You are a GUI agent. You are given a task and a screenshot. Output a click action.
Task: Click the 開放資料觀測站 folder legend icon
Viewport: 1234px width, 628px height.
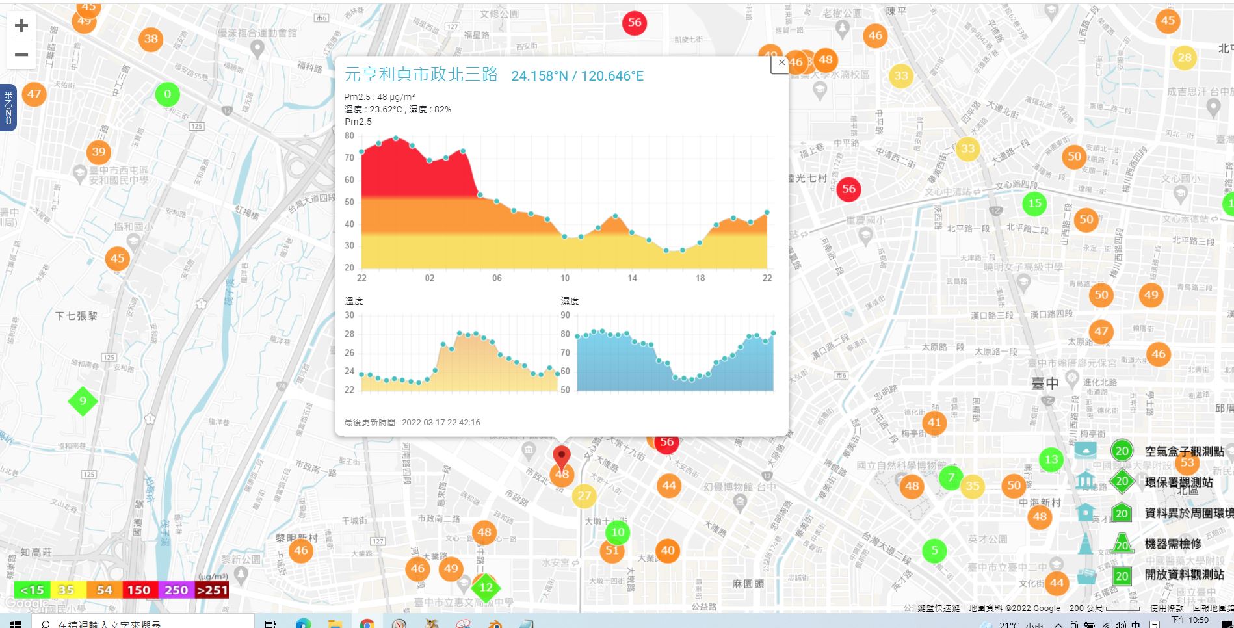[x=1086, y=575]
